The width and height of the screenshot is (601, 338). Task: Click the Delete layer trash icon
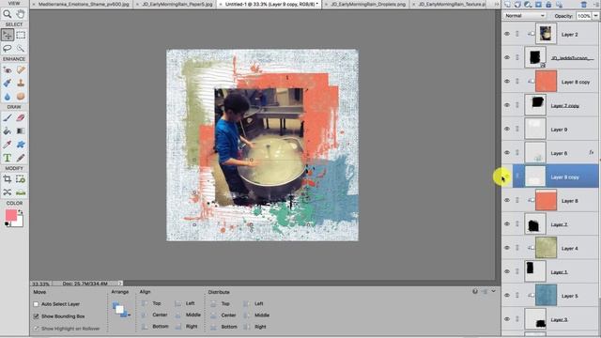(583, 4)
